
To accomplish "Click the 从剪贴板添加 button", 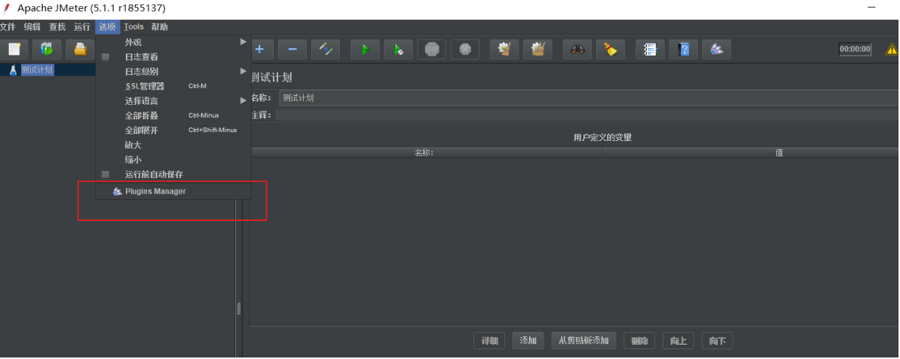I will coord(583,341).
